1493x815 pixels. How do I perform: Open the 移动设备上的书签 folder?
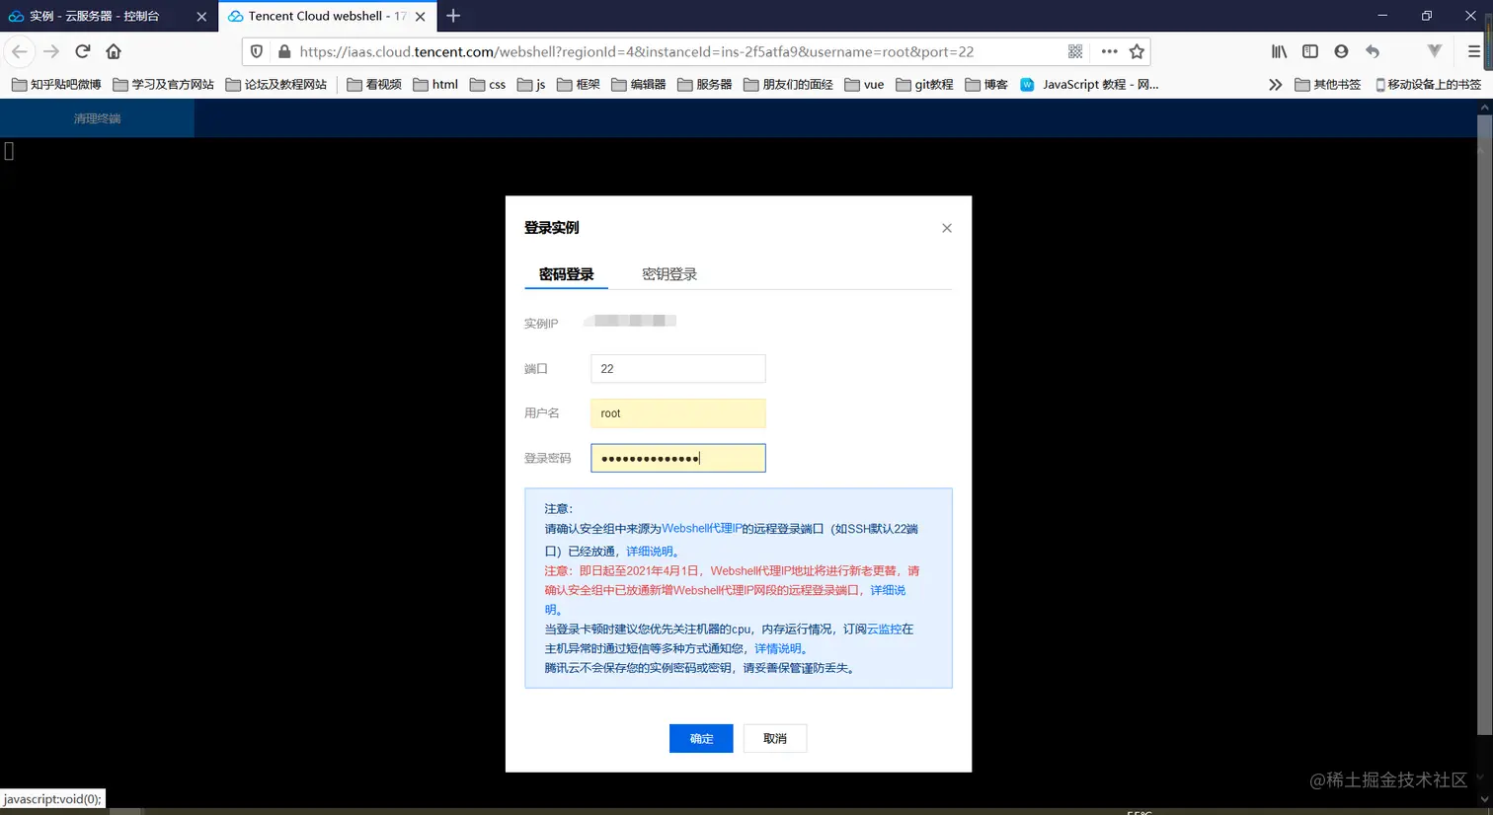1428,85
